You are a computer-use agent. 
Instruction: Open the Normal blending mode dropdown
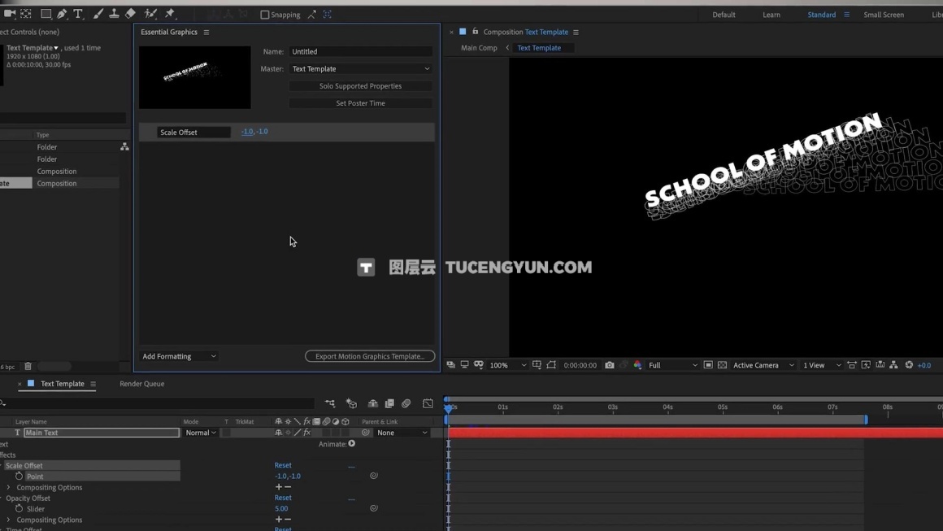201,433
